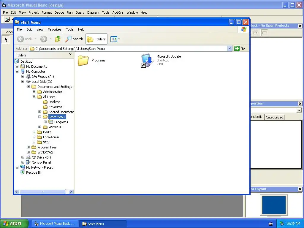Click the Forward arrow button in Explorer
The width and height of the screenshot is (304, 228).
pos(44,39)
